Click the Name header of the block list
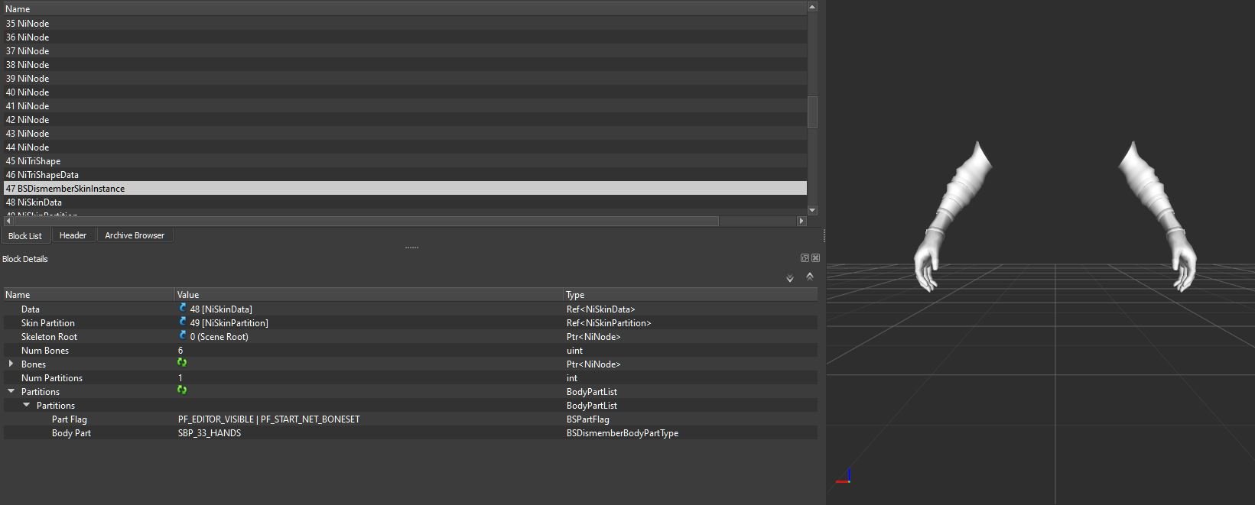The height and width of the screenshot is (505, 1255). tap(405, 9)
